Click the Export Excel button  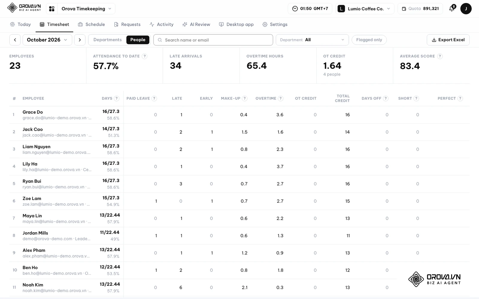click(x=448, y=40)
